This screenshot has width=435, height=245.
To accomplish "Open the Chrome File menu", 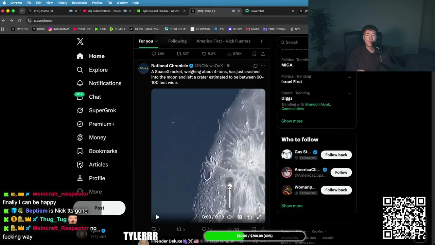I will tap(29, 3).
